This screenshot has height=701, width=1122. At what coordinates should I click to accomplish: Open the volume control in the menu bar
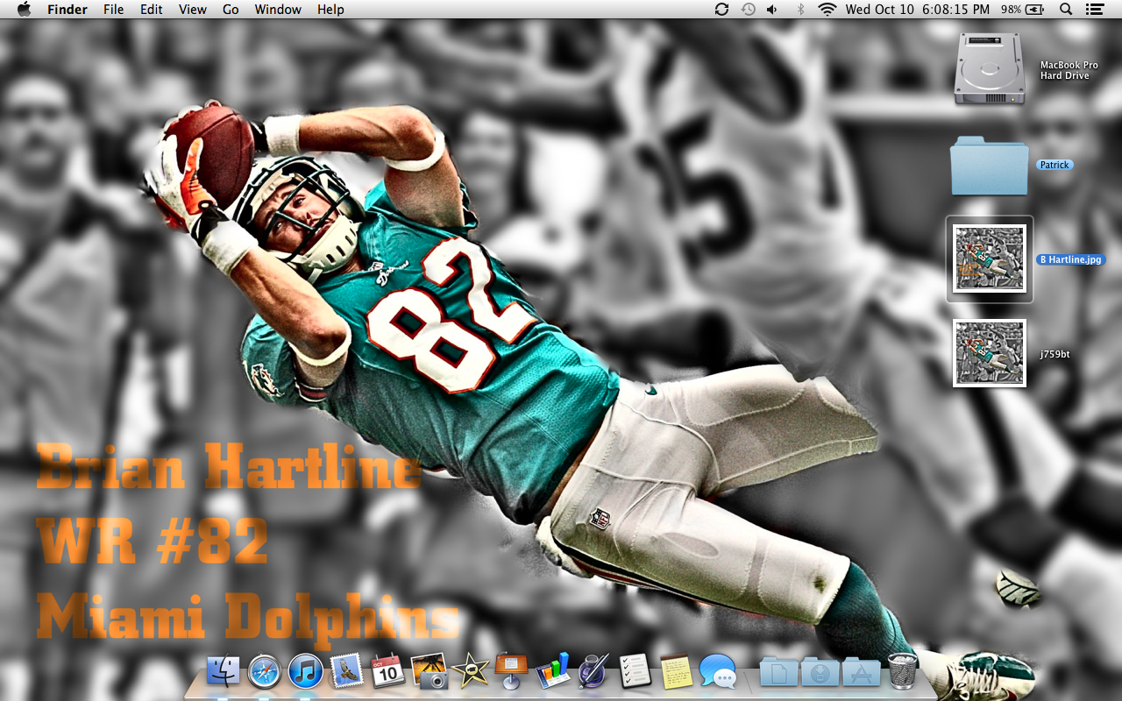[x=772, y=10]
